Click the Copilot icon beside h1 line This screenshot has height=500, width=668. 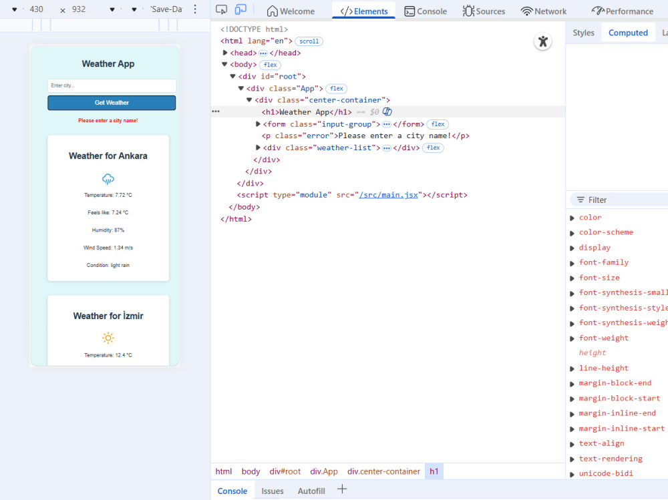[x=387, y=111]
